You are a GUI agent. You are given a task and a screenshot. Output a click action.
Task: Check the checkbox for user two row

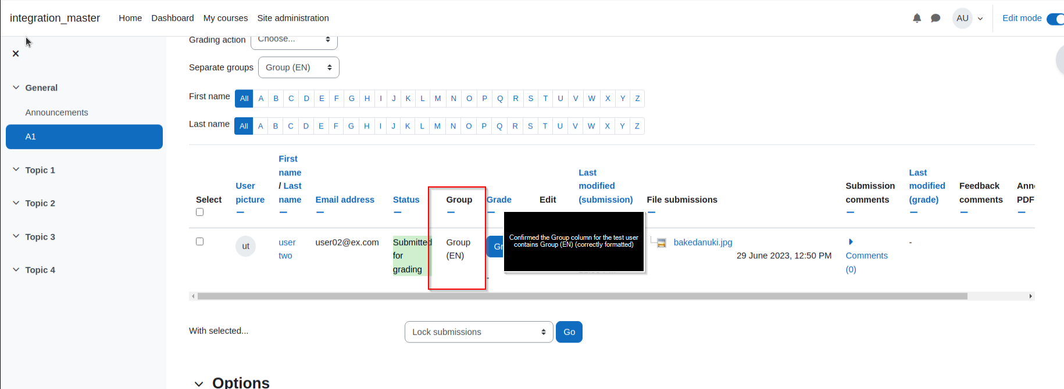(x=199, y=242)
